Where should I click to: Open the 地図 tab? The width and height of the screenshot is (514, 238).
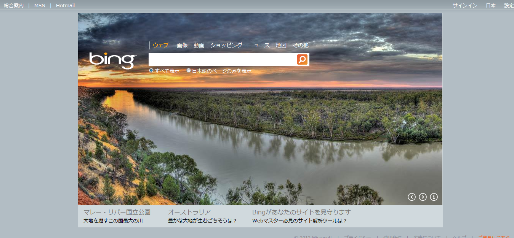(x=281, y=45)
